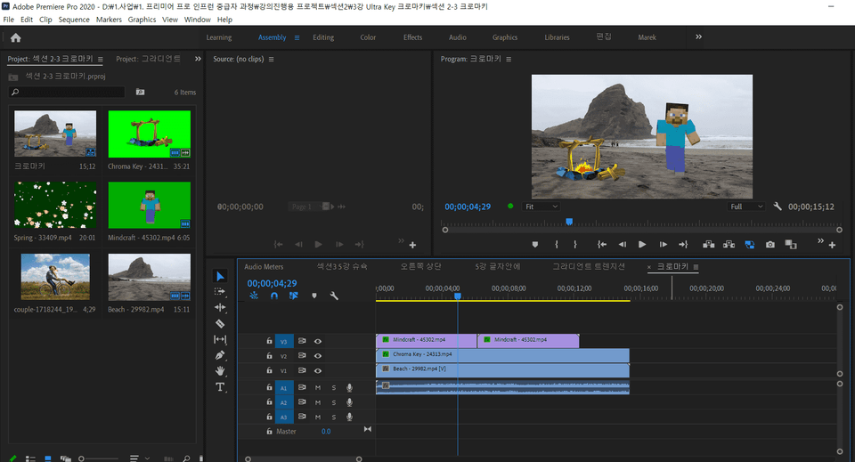Click the Extract button in Program monitor
The image size is (855, 462).
pyautogui.click(x=729, y=245)
